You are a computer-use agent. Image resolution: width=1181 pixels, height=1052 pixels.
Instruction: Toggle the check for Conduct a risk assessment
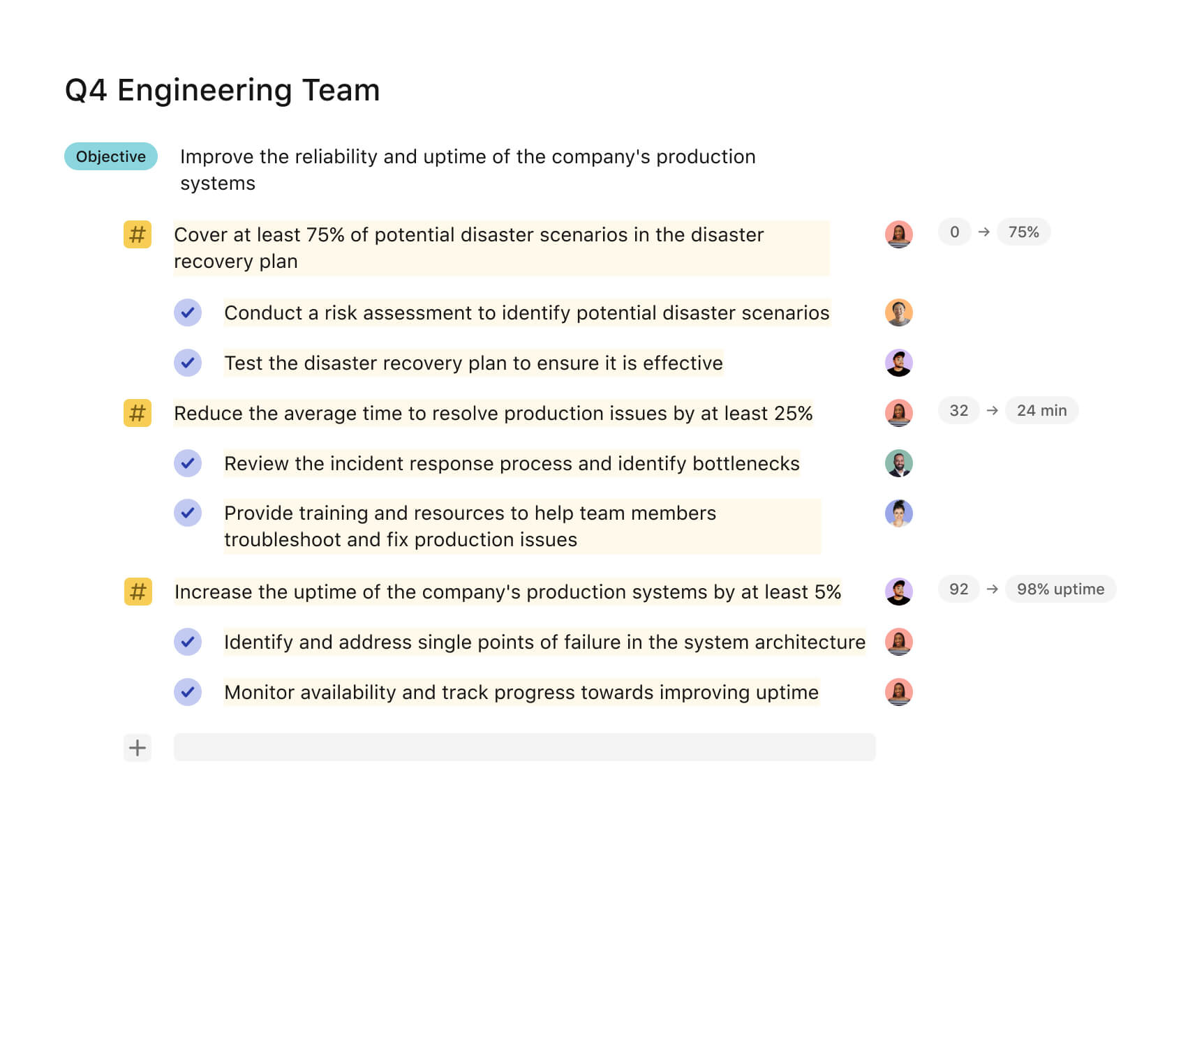pos(188,313)
